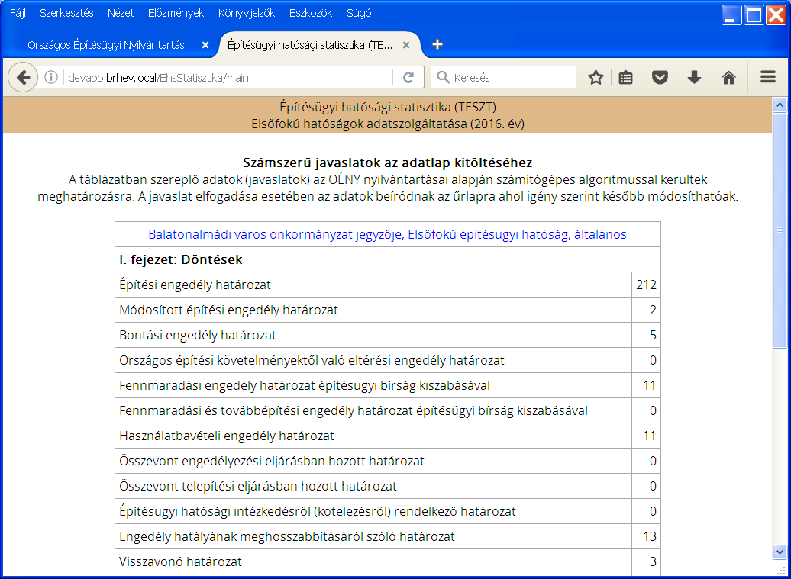Open a new tab with plus button
Viewport: 791px width, 579px height.
coord(437,45)
